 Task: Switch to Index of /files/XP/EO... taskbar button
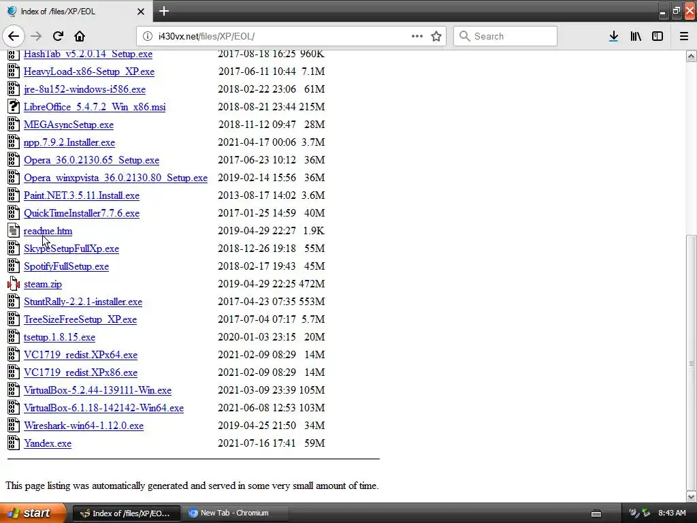click(126, 513)
